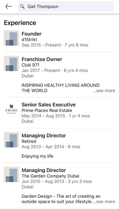
Task: Click the Club 971 company name
Action: point(30,65)
